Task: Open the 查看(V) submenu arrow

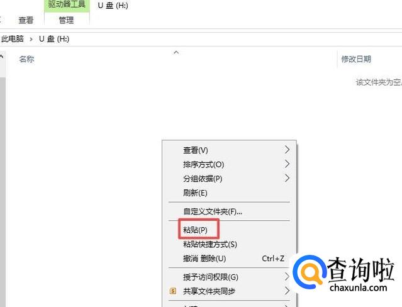Action: click(x=287, y=150)
